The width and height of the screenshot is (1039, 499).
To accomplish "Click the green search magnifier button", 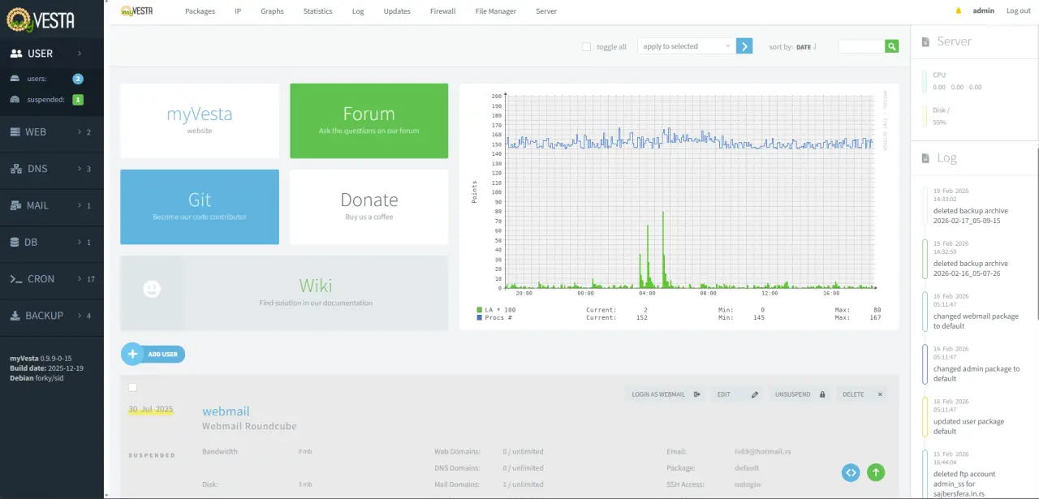I will tap(892, 46).
